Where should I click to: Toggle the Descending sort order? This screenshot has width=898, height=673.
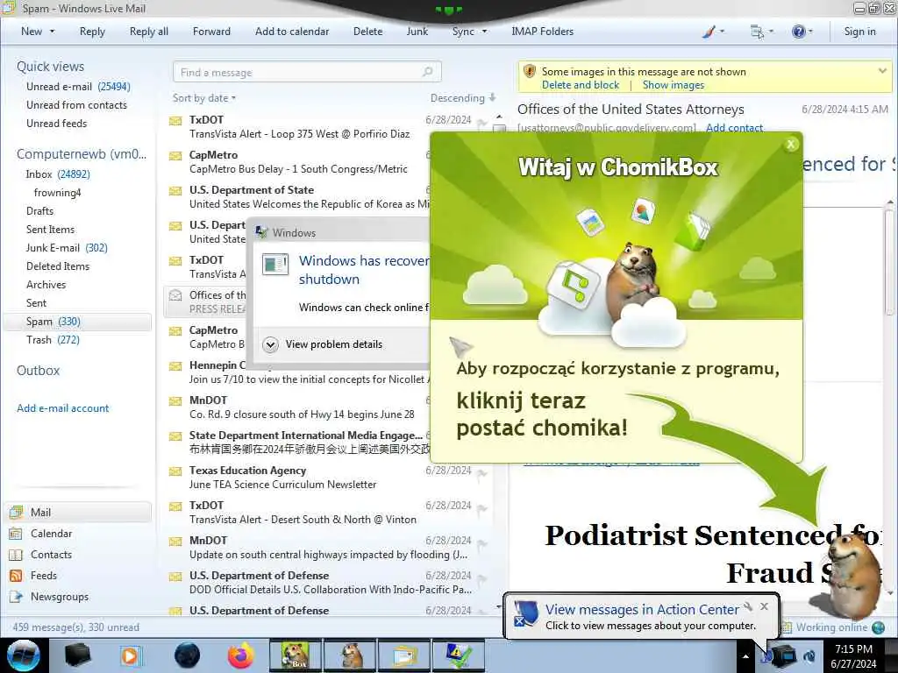tap(463, 98)
